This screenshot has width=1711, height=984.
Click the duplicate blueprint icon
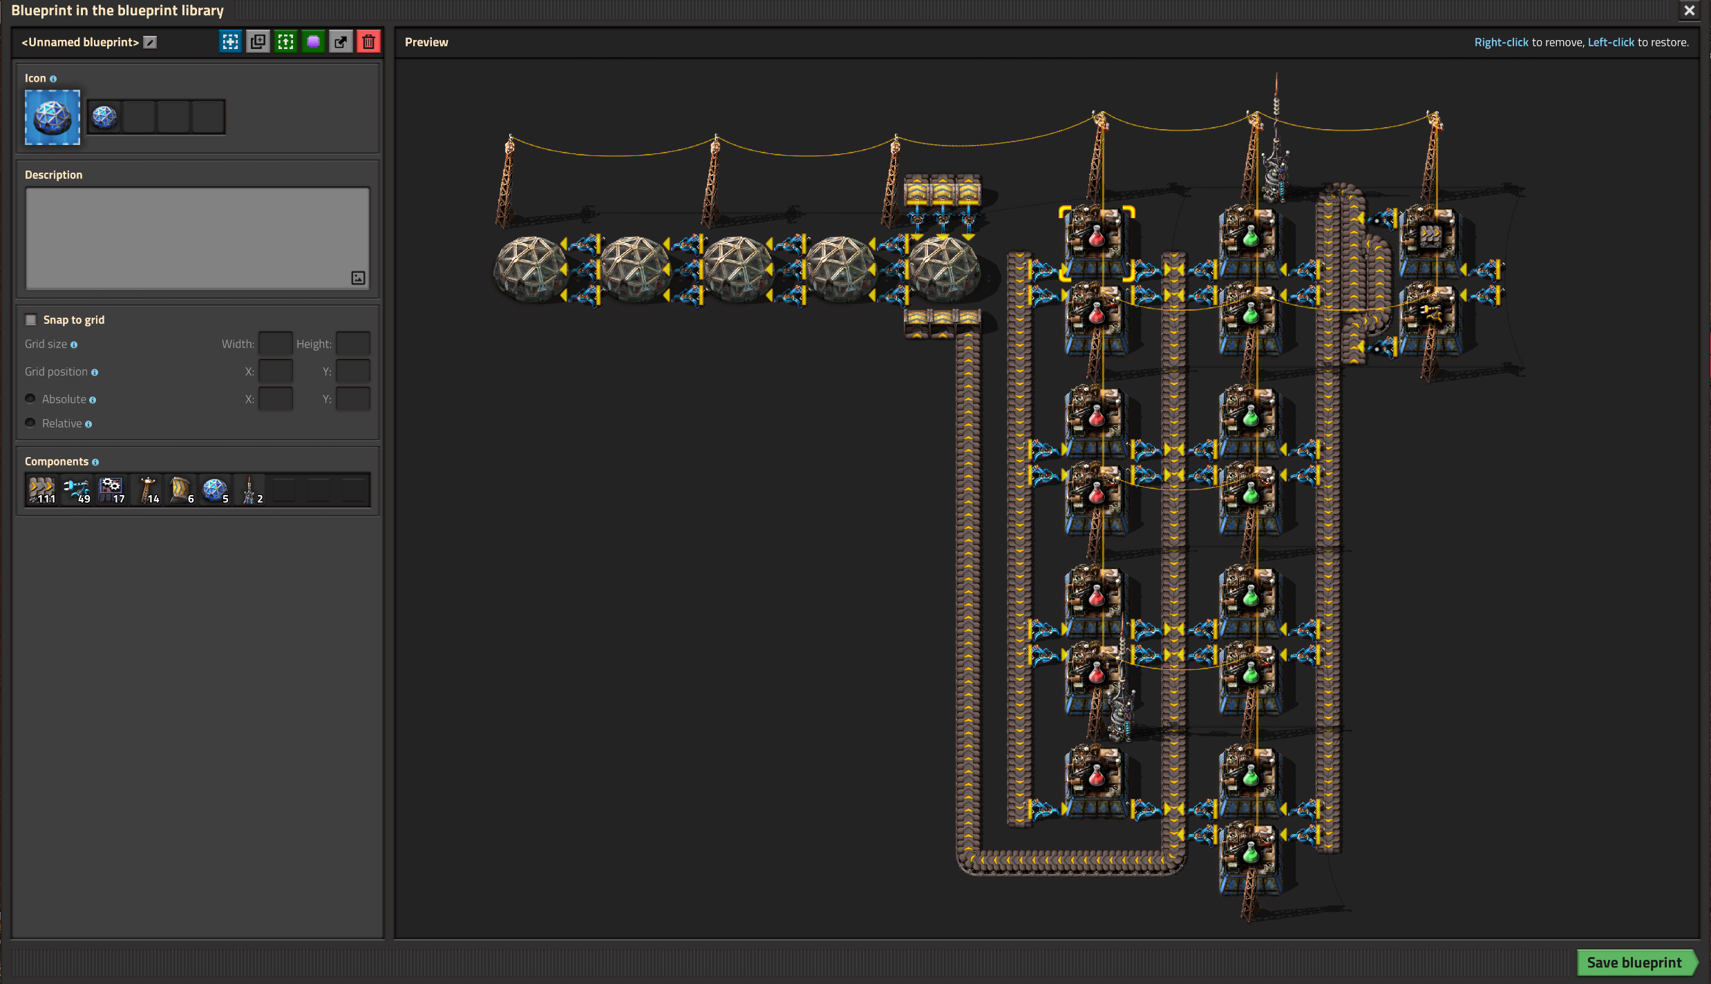[x=258, y=41]
